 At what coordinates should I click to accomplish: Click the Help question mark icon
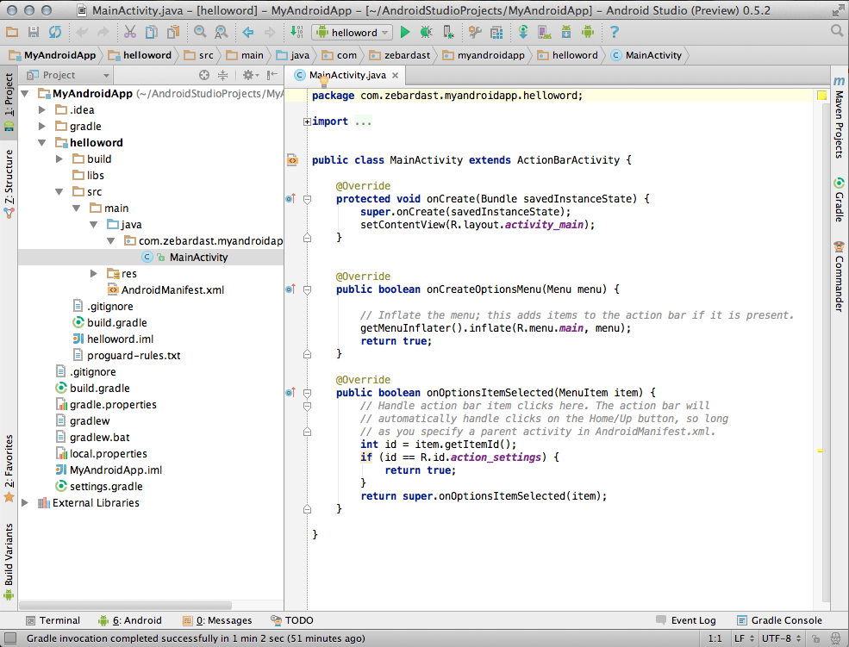click(x=614, y=33)
